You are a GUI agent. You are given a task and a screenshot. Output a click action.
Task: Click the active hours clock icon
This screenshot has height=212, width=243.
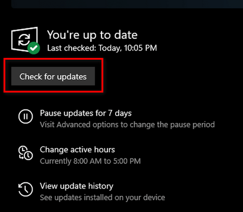[26, 153]
